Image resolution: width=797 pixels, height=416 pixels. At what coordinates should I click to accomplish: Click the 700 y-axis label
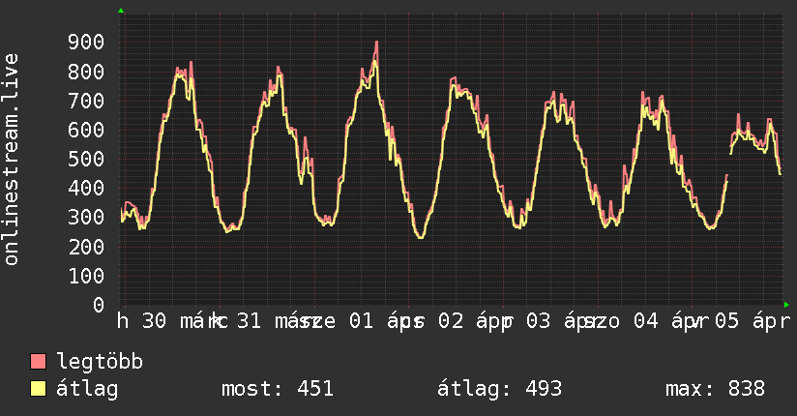pyautogui.click(x=86, y=101)
